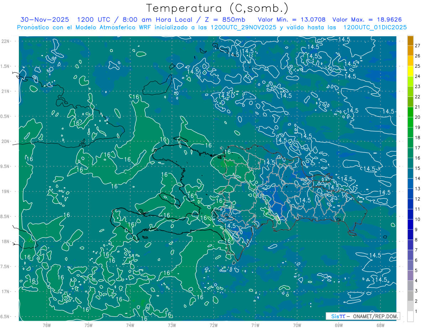
Task: Click the "70W" longitude axis label
Action: 297,325
